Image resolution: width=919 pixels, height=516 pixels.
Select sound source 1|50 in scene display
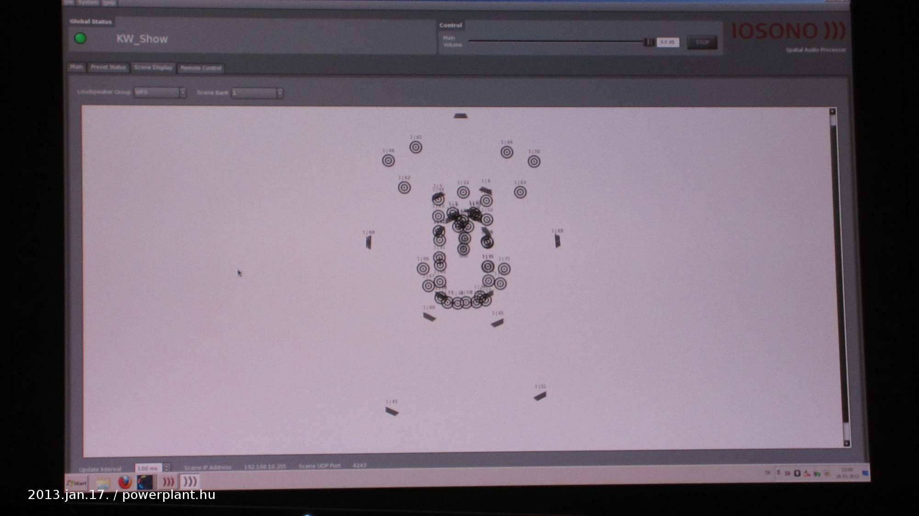533,162
